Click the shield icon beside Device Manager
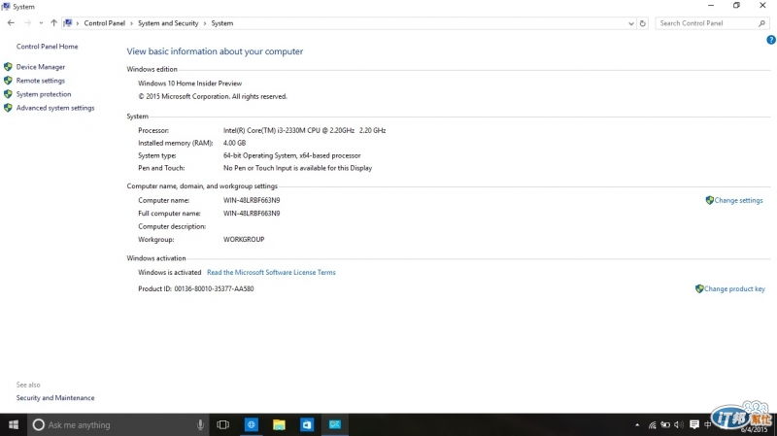The image size is (777, 436). pyautogui.click(x=8, y=67)
